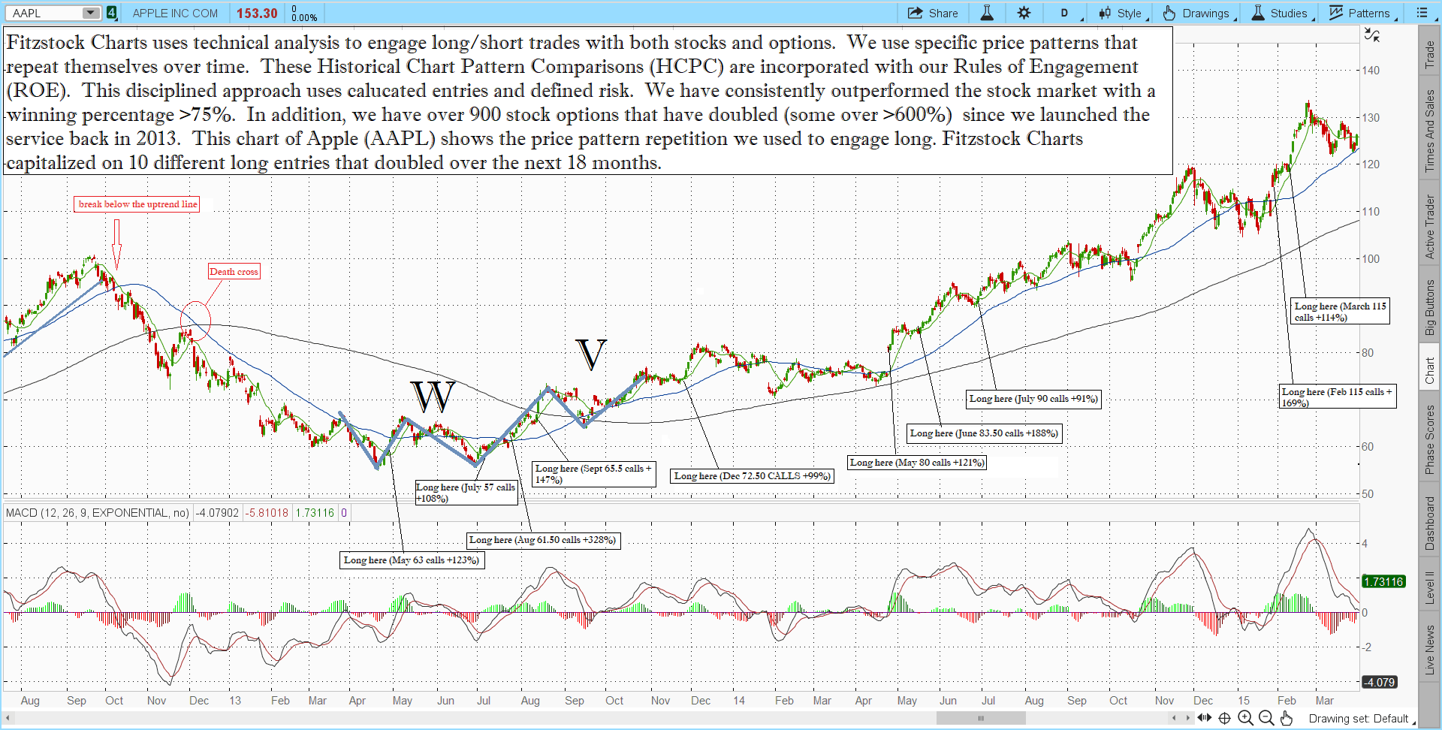
Task: Click the horizontal chart scrollbar thumb
Action: [980, 718]
